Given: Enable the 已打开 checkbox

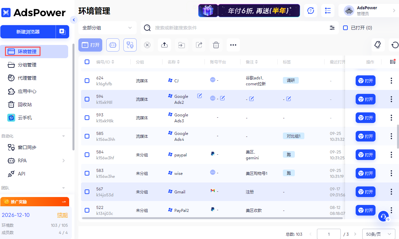Looking at the screenshot, I should click(x=345, y=27).
